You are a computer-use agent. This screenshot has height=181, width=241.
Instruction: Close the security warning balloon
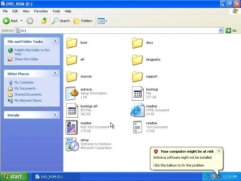pyautogui.click(x=219, y=151)
